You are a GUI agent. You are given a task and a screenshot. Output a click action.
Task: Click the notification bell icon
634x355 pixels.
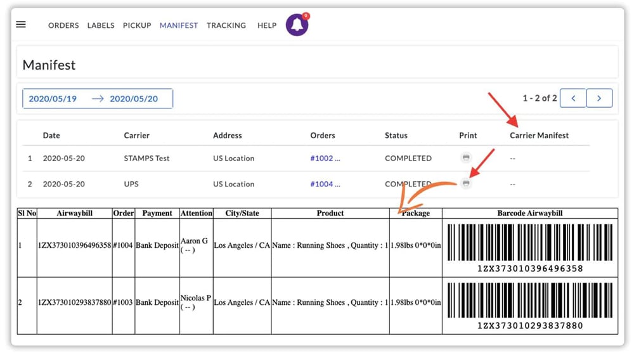[x=297, y=25]
